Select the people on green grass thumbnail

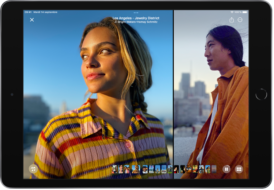pyautogui.click(x=170, y=169)
